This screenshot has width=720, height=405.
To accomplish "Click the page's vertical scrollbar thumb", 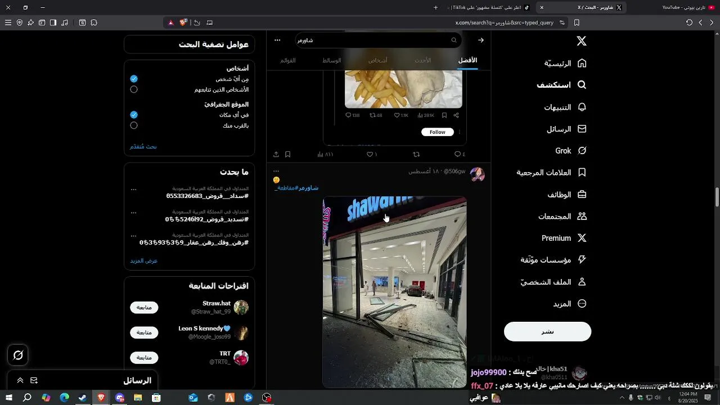I will pos(717,197).
